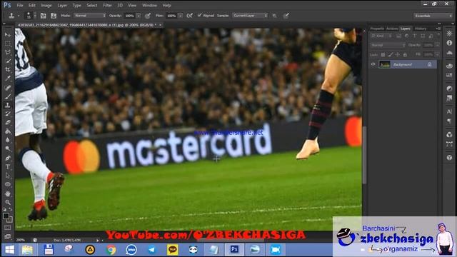This screenshot has height=257, width=457.
Task: Open the Image menu
Action: tap(46, 5)
